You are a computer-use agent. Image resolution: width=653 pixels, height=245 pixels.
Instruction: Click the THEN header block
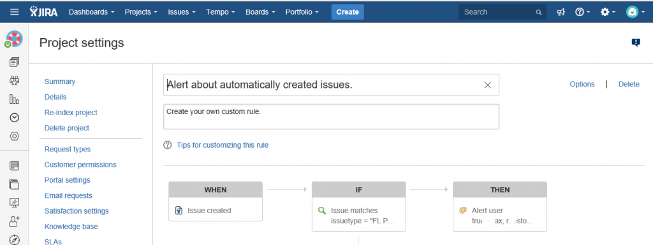coord(500,190)
